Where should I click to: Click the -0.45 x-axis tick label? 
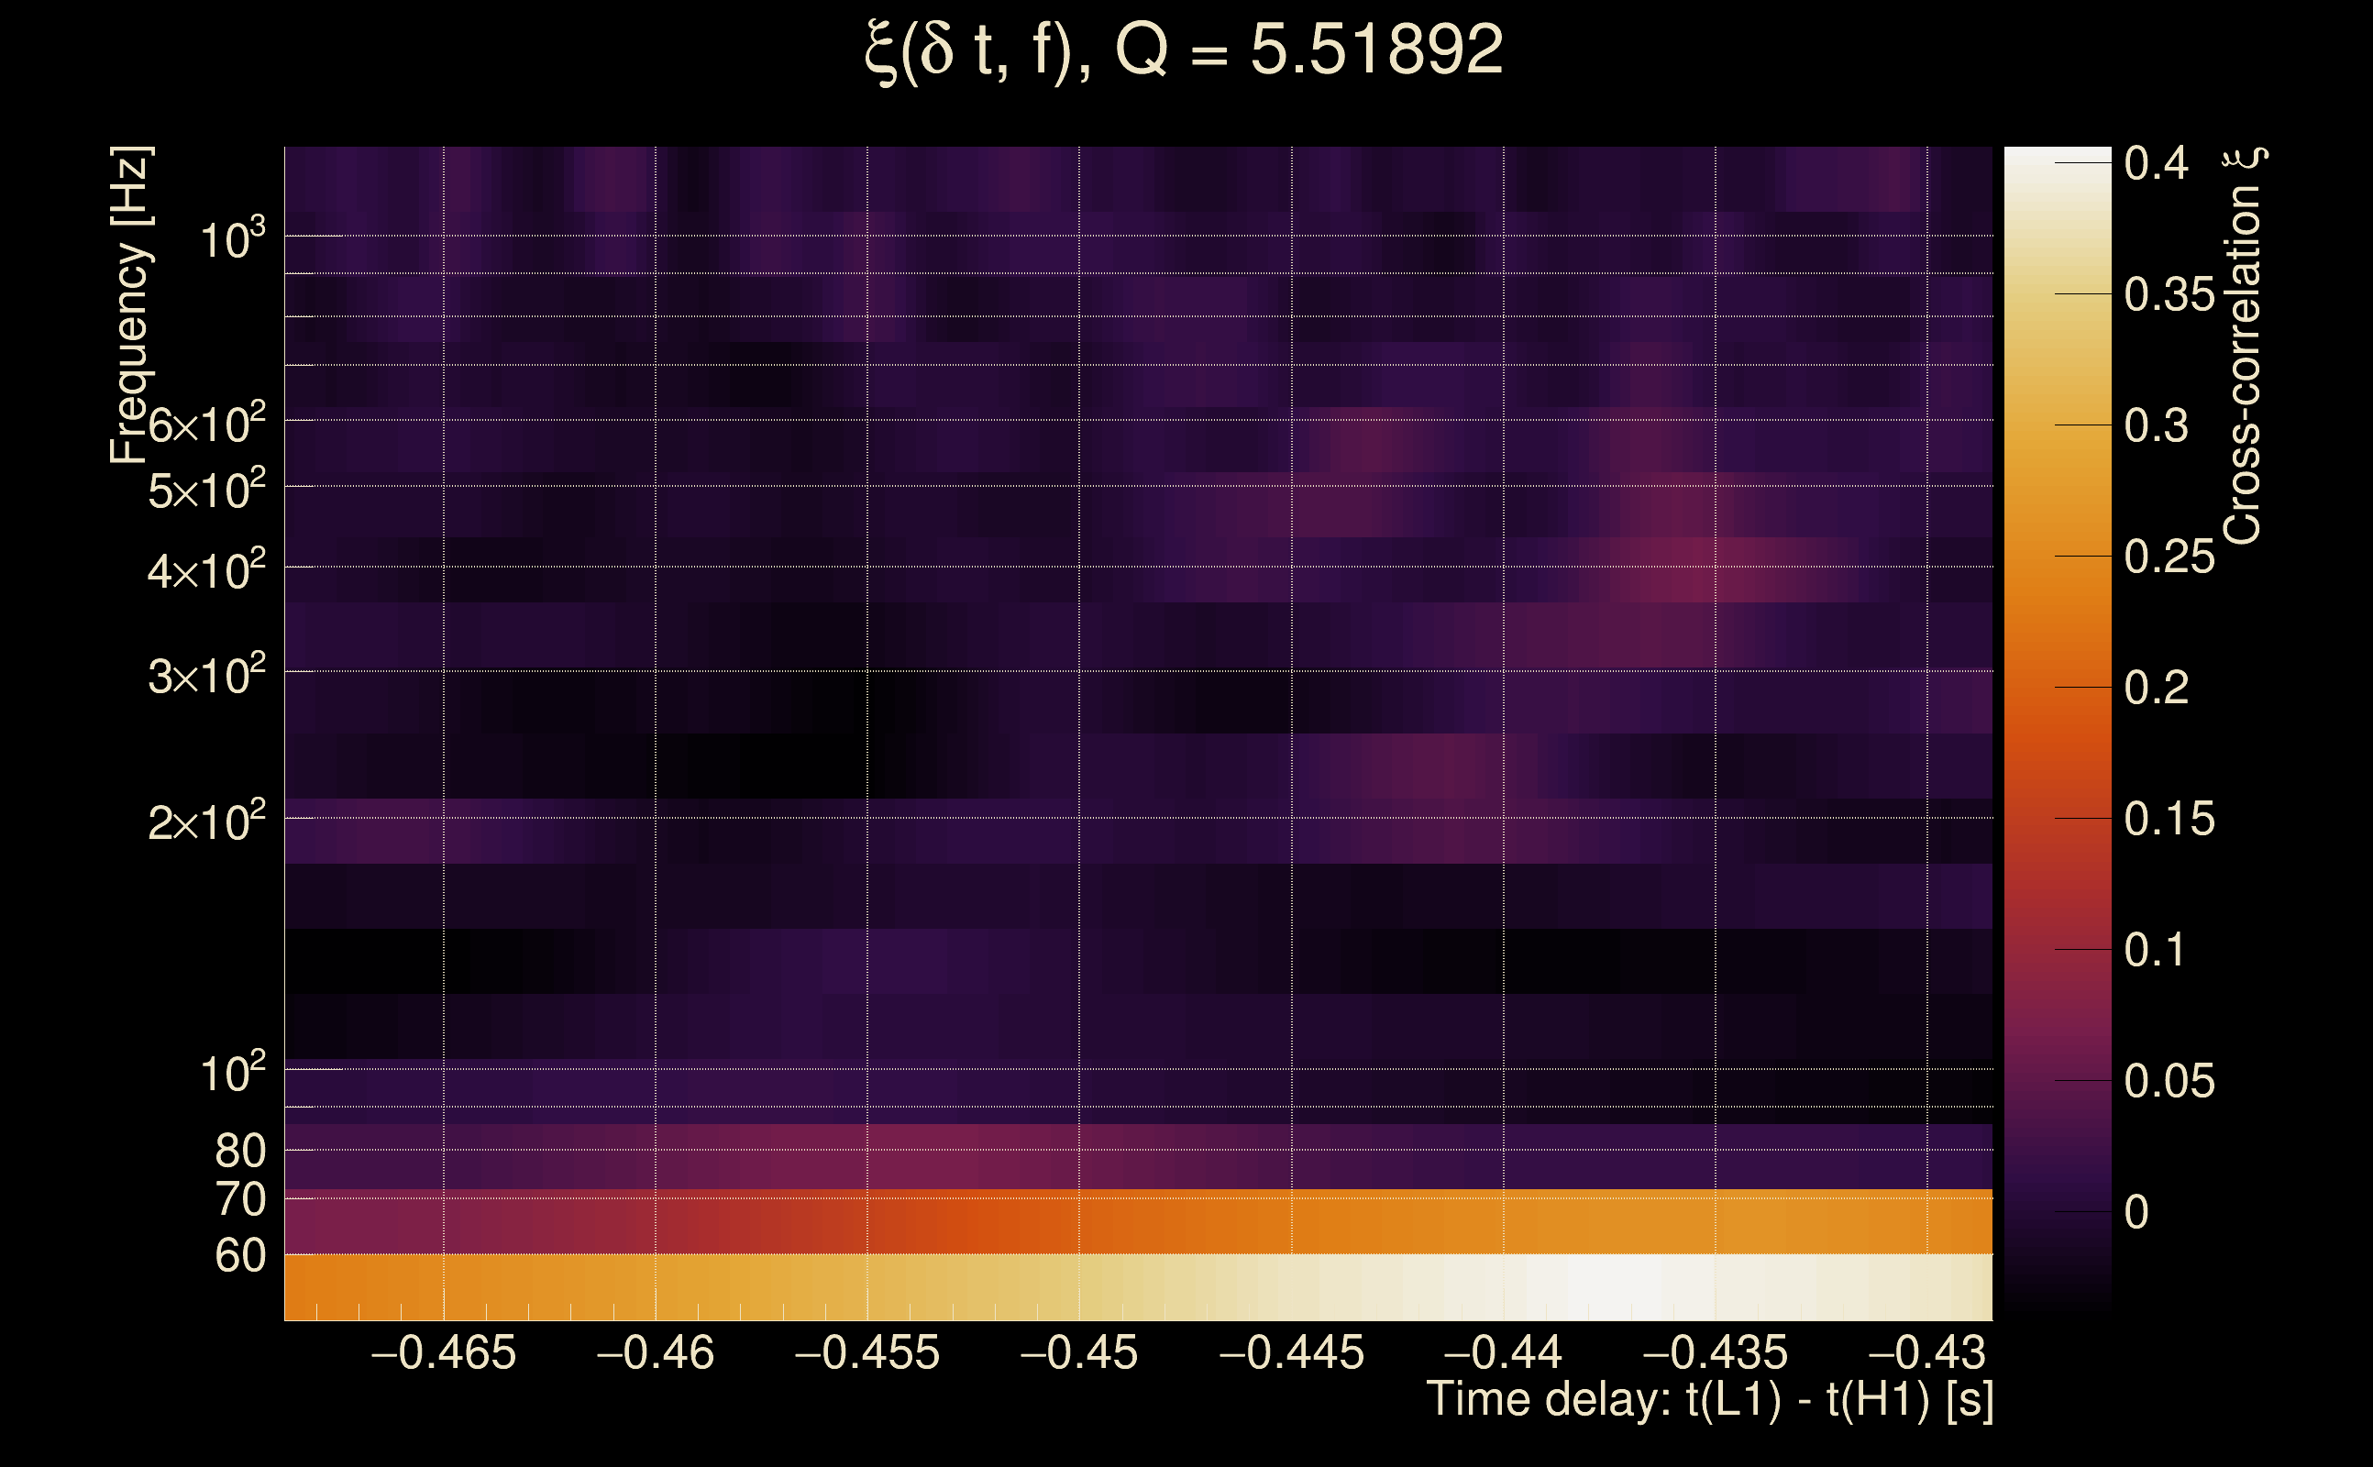tap(1079, 1352)
